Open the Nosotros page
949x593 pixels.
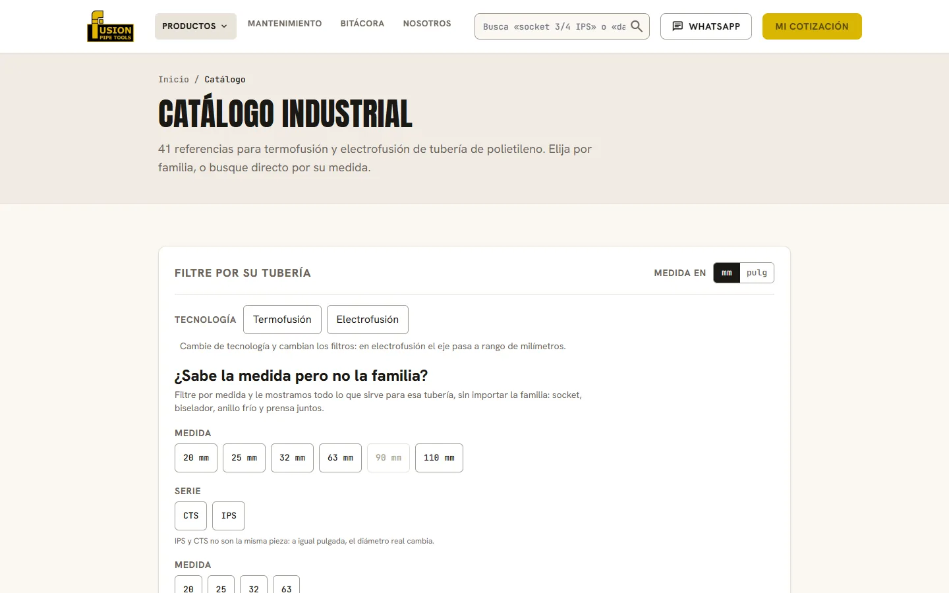427,24
